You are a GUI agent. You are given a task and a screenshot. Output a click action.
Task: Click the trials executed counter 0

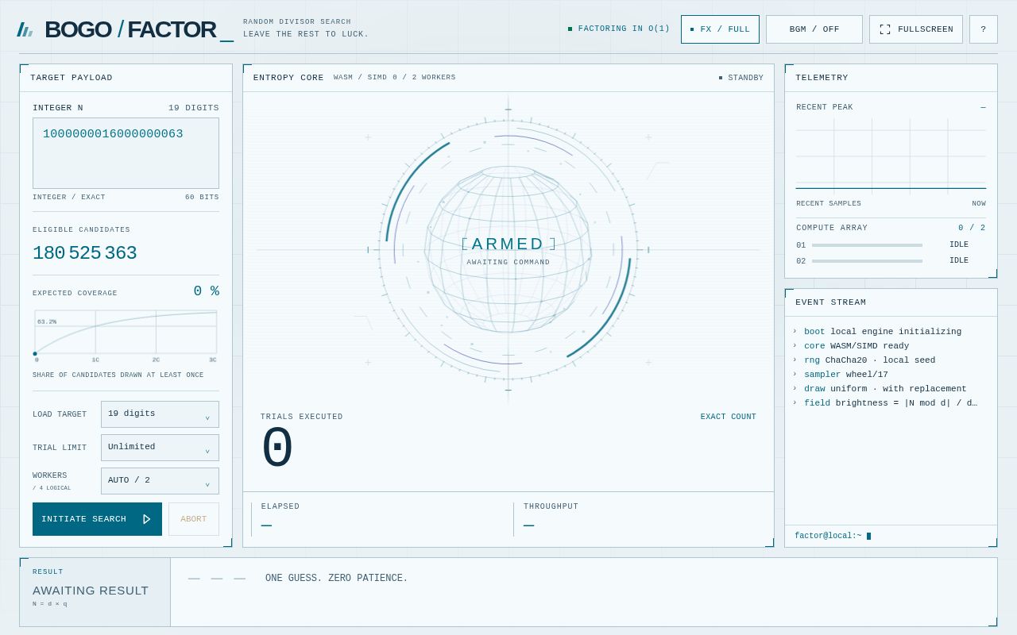(x=277, y=448)
